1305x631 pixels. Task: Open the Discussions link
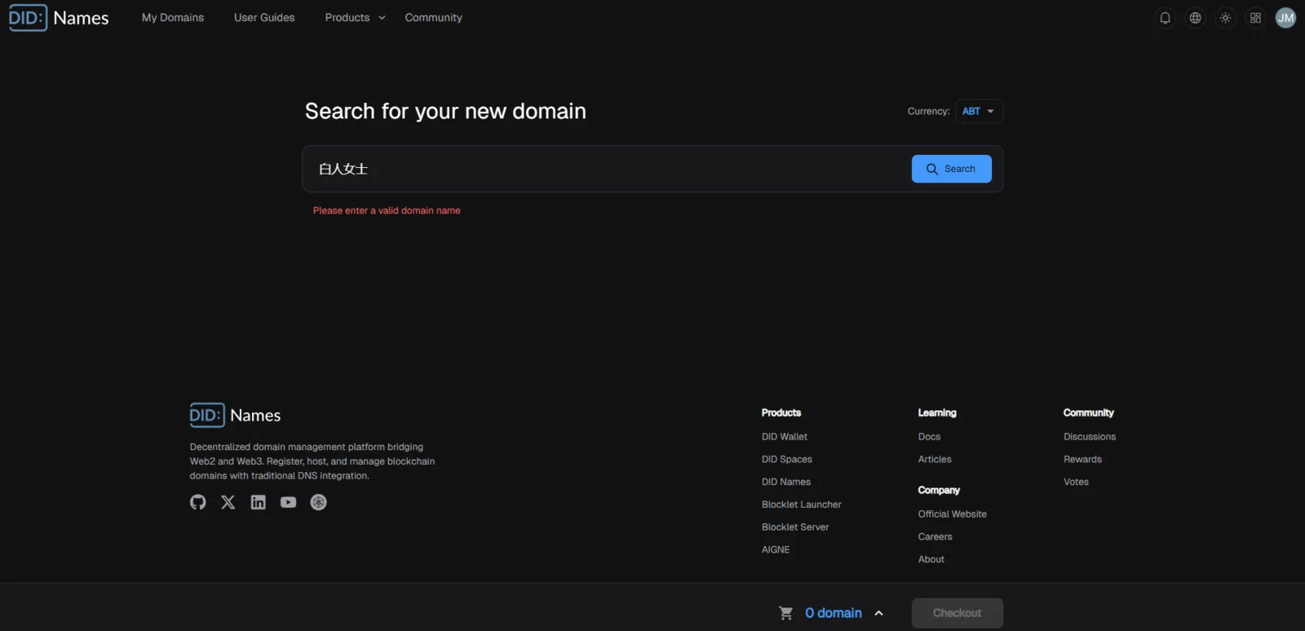[x=1090, y=437]
